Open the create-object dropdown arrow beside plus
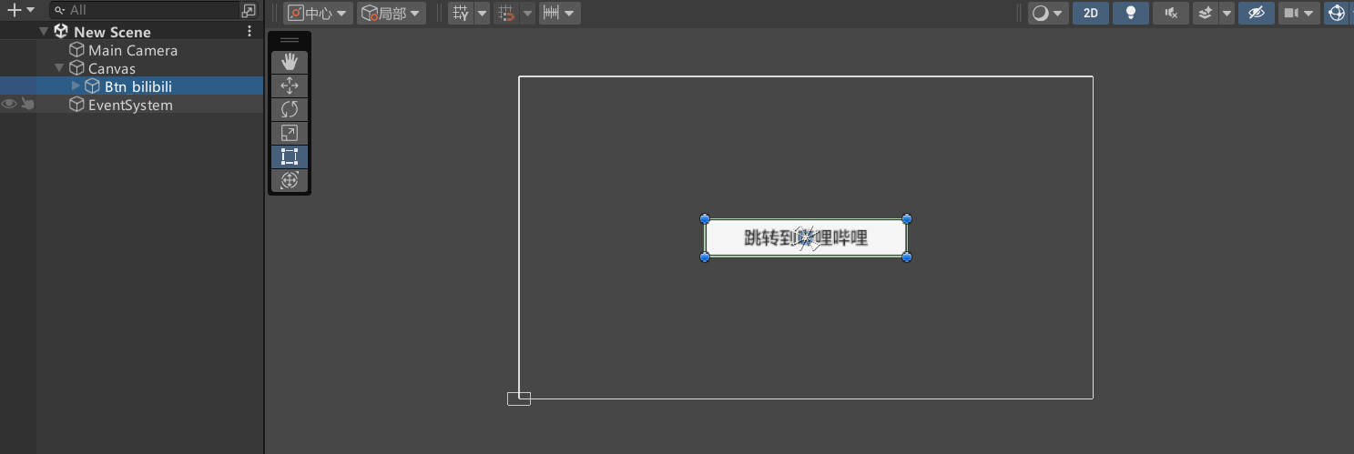The width and height of the screenshot is (1354, 454). click(31, 10)
